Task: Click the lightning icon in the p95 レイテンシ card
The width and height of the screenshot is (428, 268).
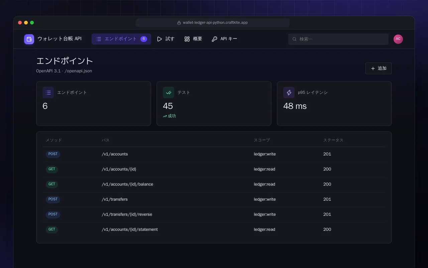Action: pyautogui.click(x=289, y=92)
